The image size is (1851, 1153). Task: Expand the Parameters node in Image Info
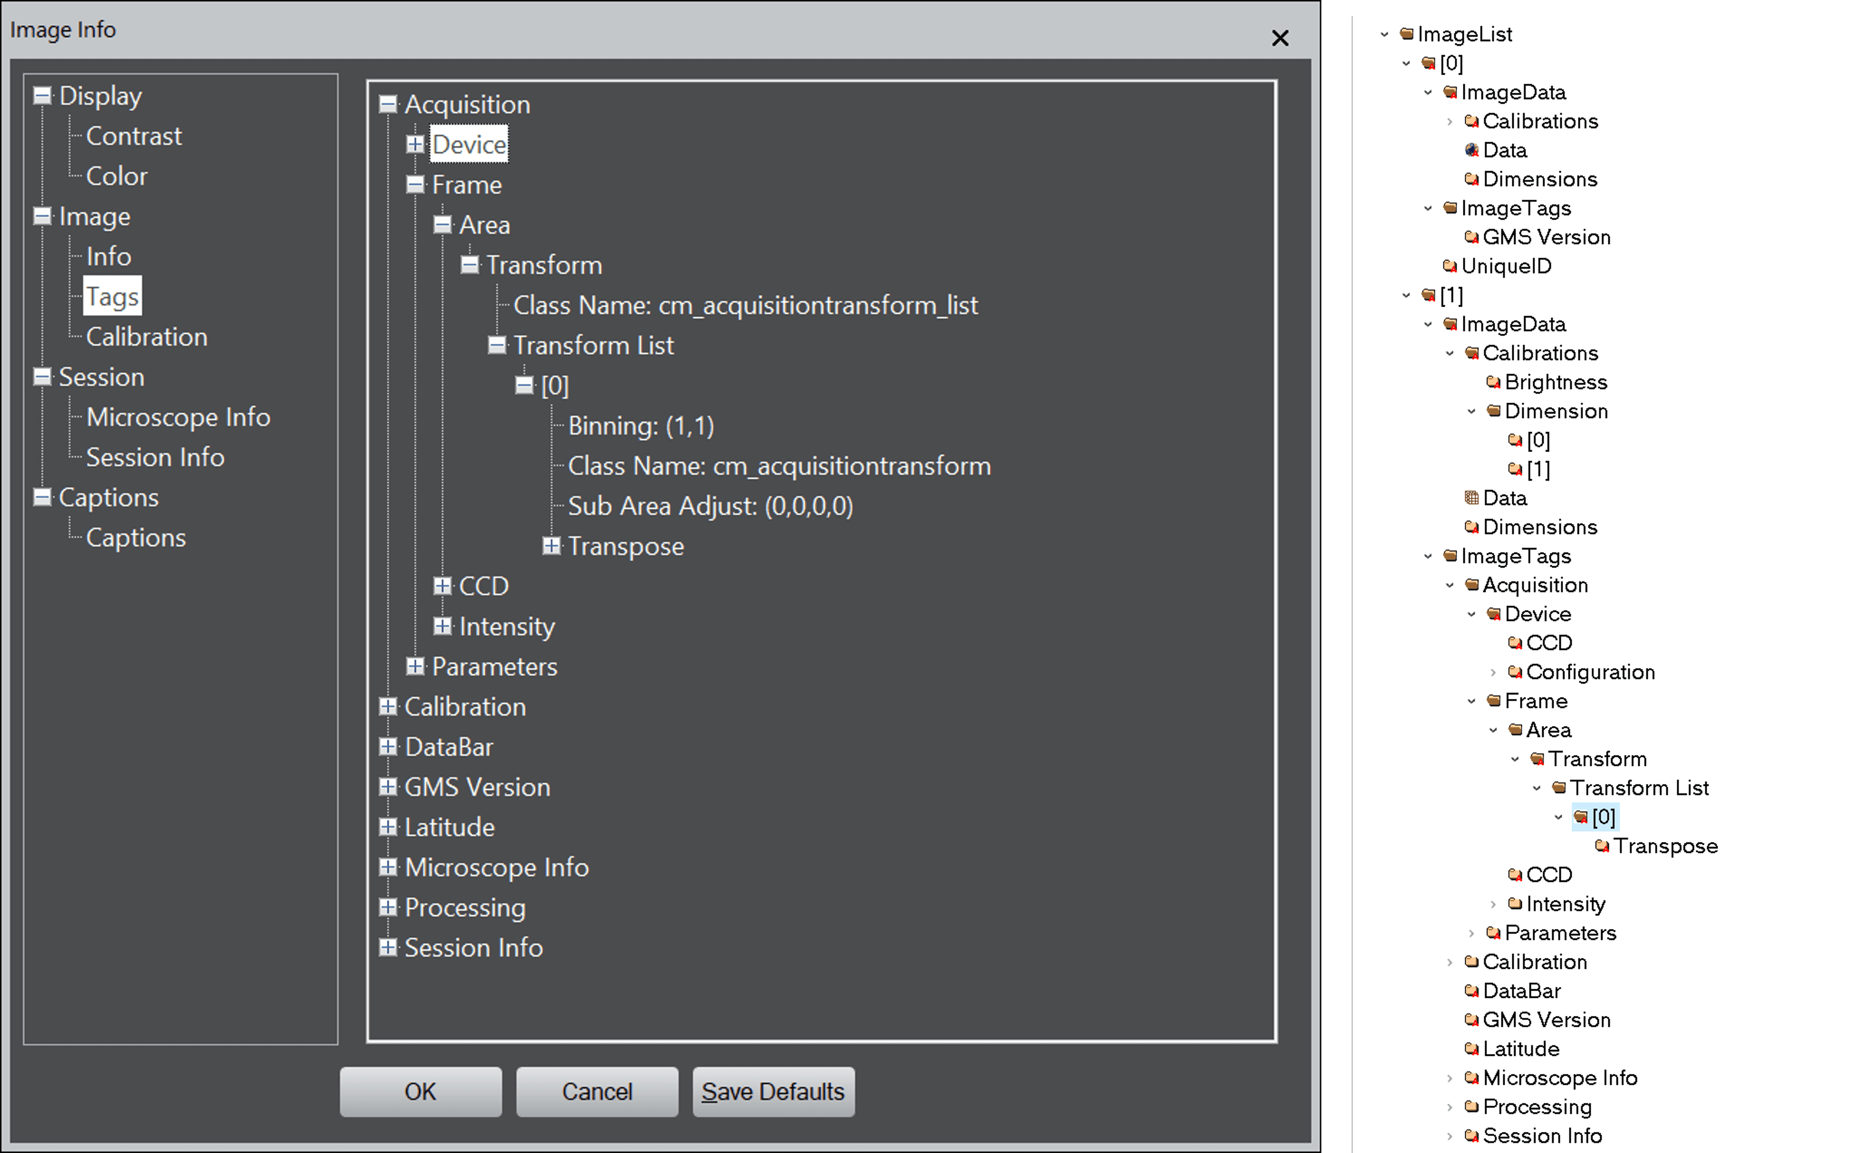point(415,666)
